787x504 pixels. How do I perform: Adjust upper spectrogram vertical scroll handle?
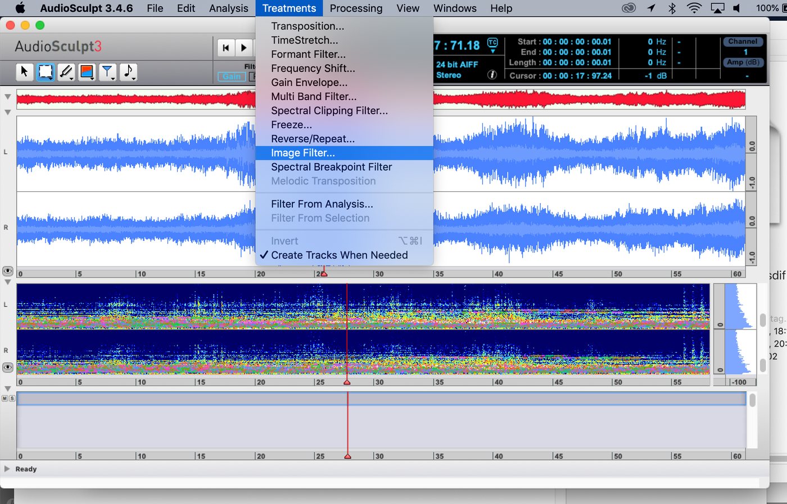762,320
